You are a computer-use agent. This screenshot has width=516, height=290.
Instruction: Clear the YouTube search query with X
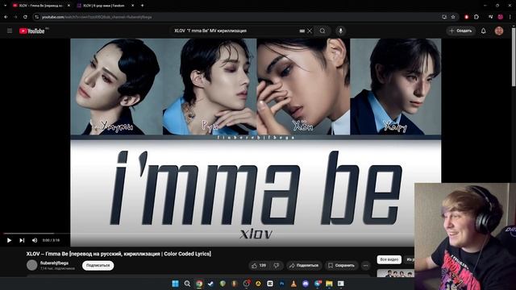click(x=310, y=31)
